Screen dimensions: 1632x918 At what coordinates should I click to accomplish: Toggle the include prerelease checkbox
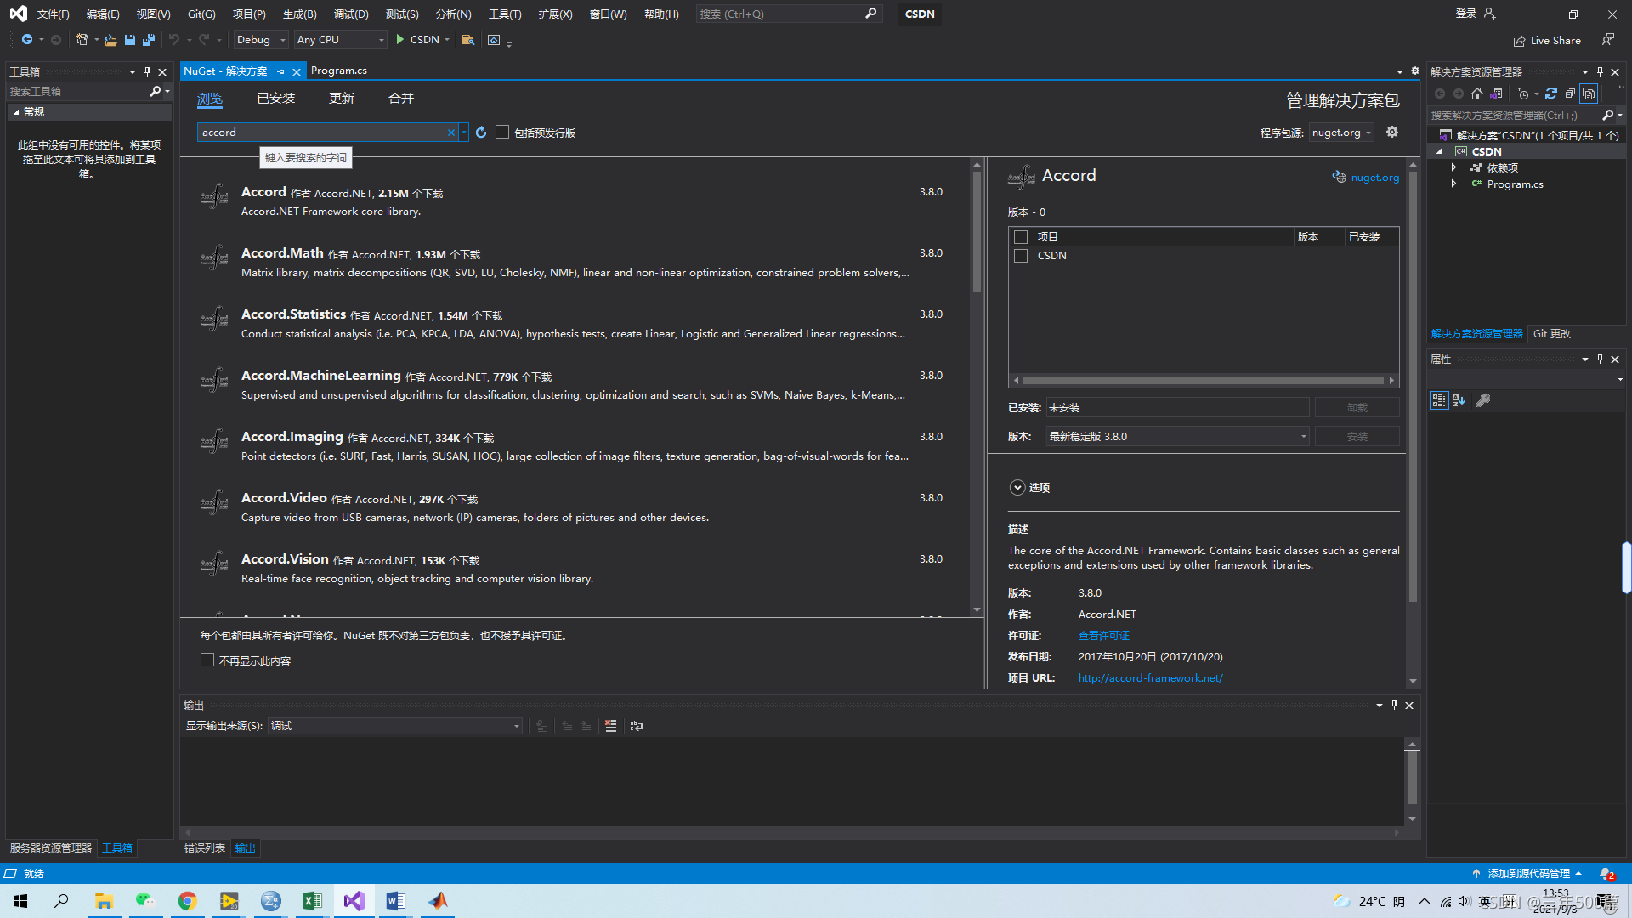pos(502,133)
